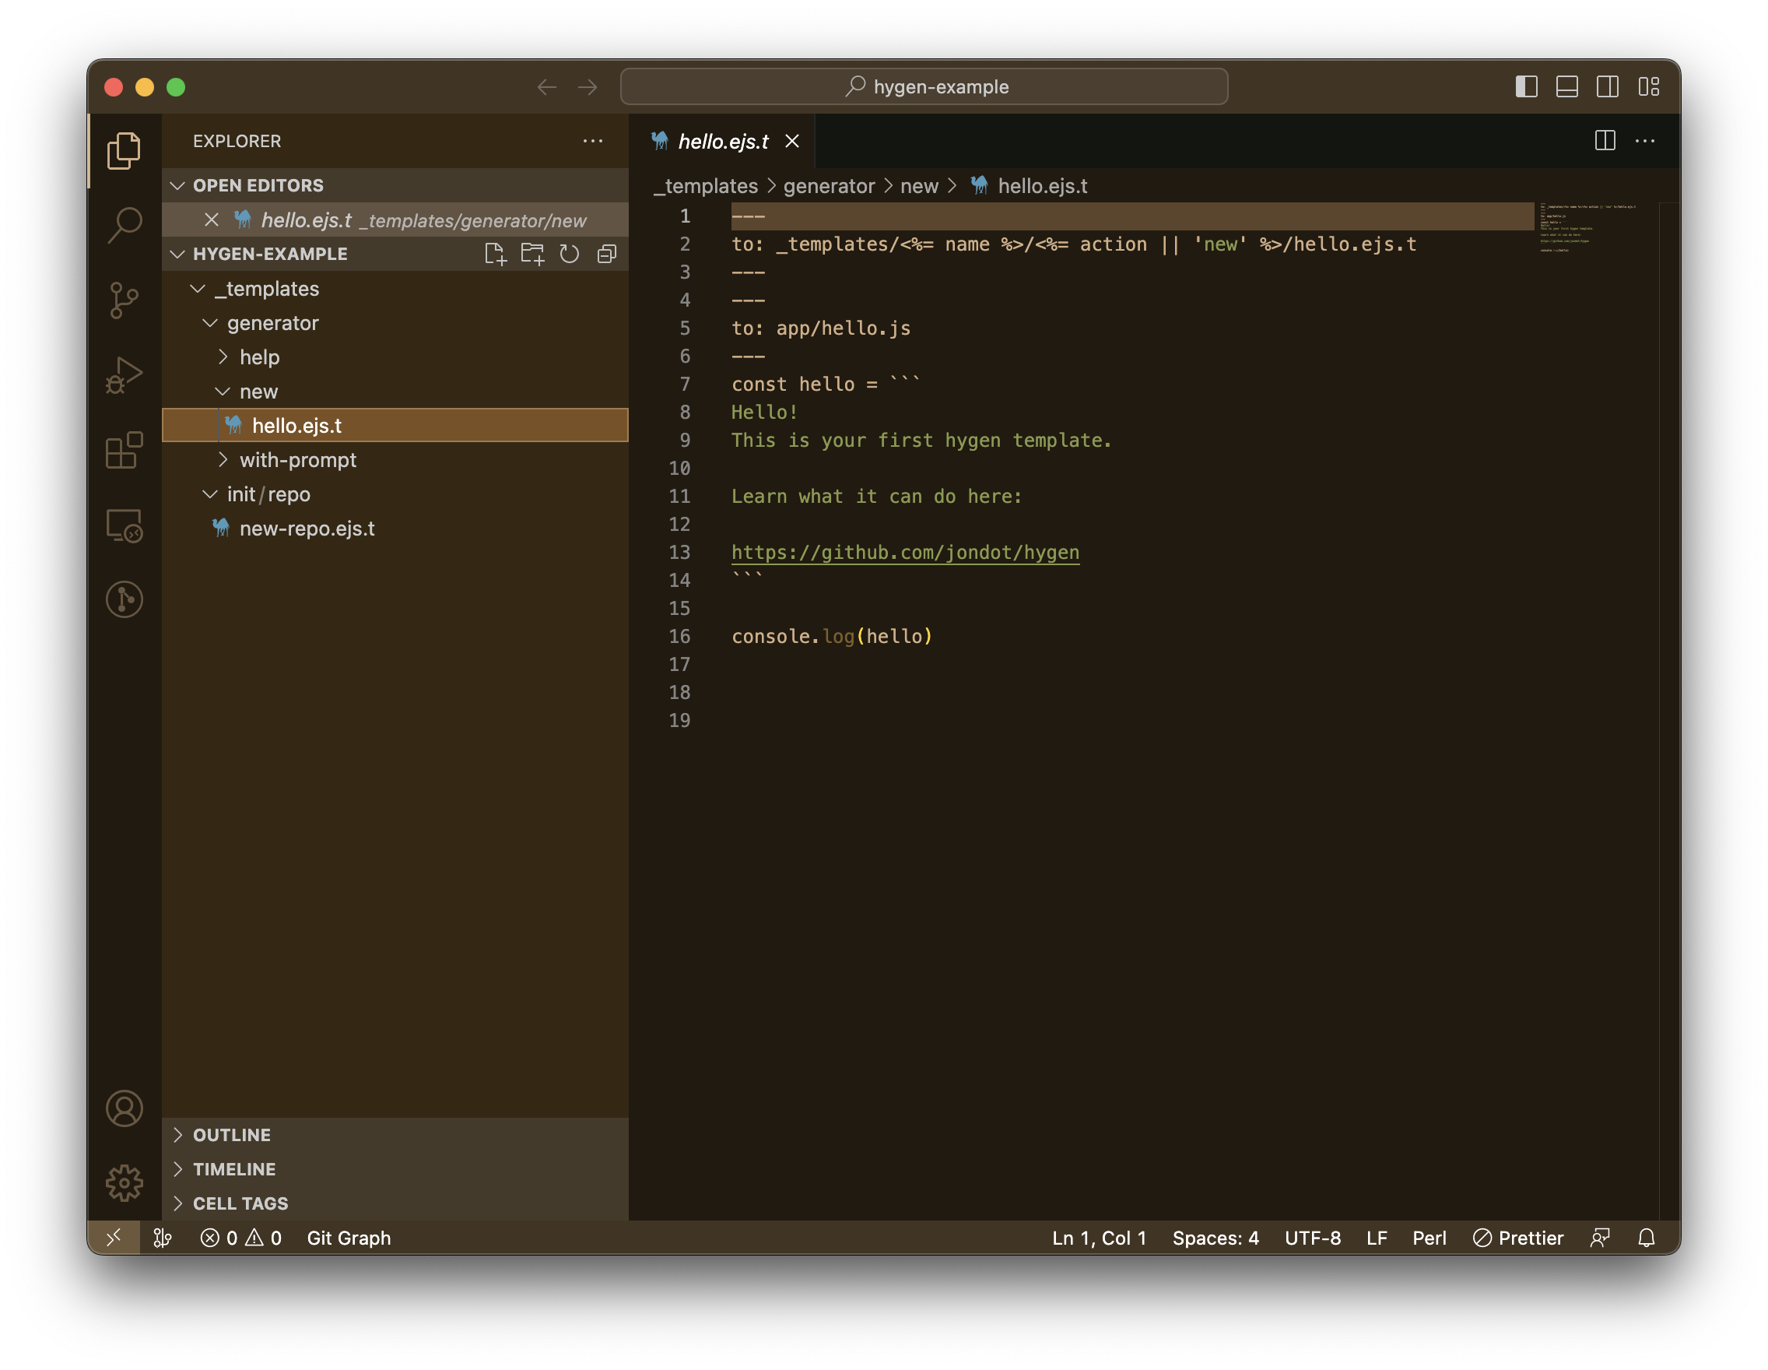Refresh the explorer file tree
The width and height of the screenshot is (1768, 1370).
[x=569, y=255]
